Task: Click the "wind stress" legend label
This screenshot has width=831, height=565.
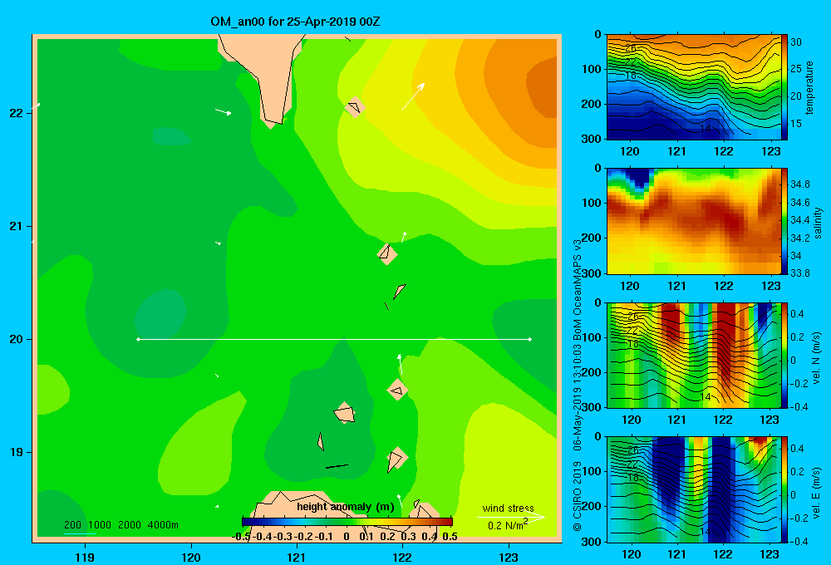Action: pyautogui.click(x=509, y=508)
